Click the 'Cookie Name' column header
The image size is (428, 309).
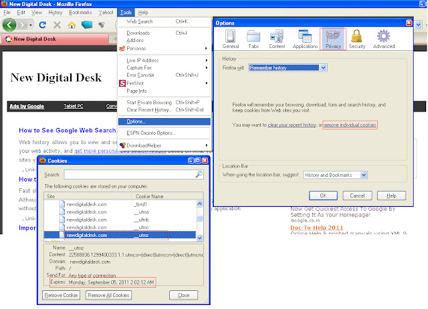coord(168,196)
